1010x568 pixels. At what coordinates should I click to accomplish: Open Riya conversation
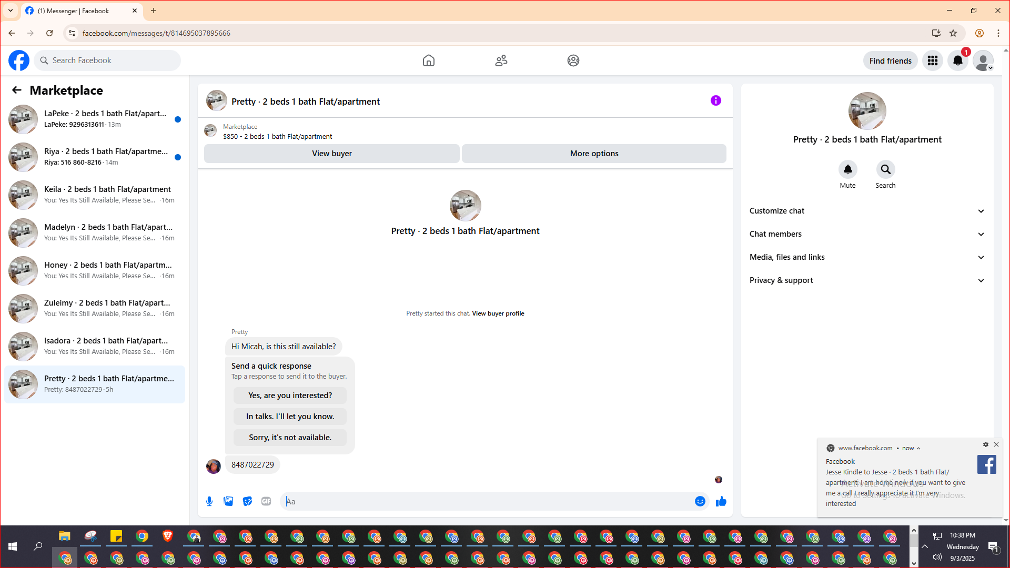[x=95, y=157]
